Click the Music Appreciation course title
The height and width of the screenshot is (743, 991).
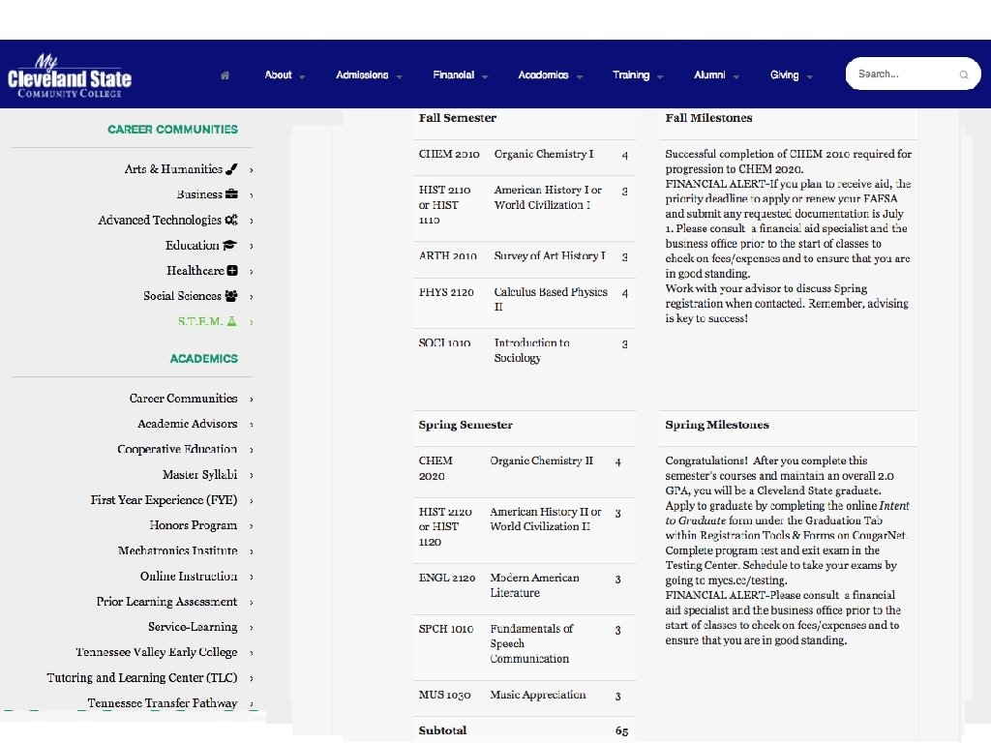click(538, 695)
